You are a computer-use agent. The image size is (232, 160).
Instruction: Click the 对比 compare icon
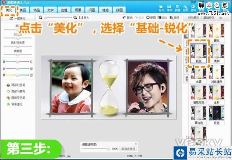[162, 17]
